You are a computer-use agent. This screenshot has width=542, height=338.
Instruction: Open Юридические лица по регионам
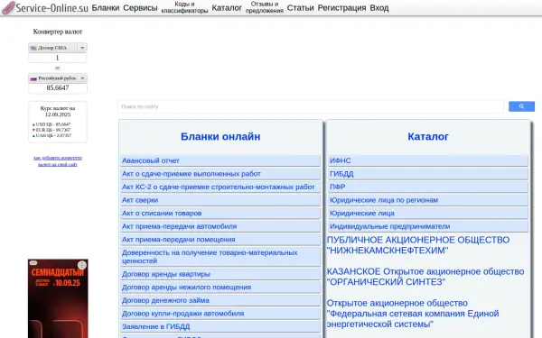[x=428, y=200]
